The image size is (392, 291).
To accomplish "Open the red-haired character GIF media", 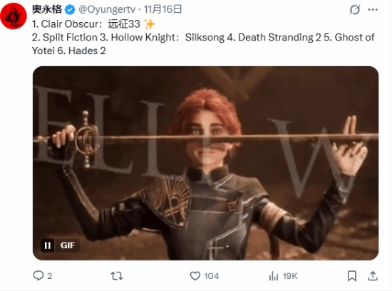I will [x=205, y=163].
